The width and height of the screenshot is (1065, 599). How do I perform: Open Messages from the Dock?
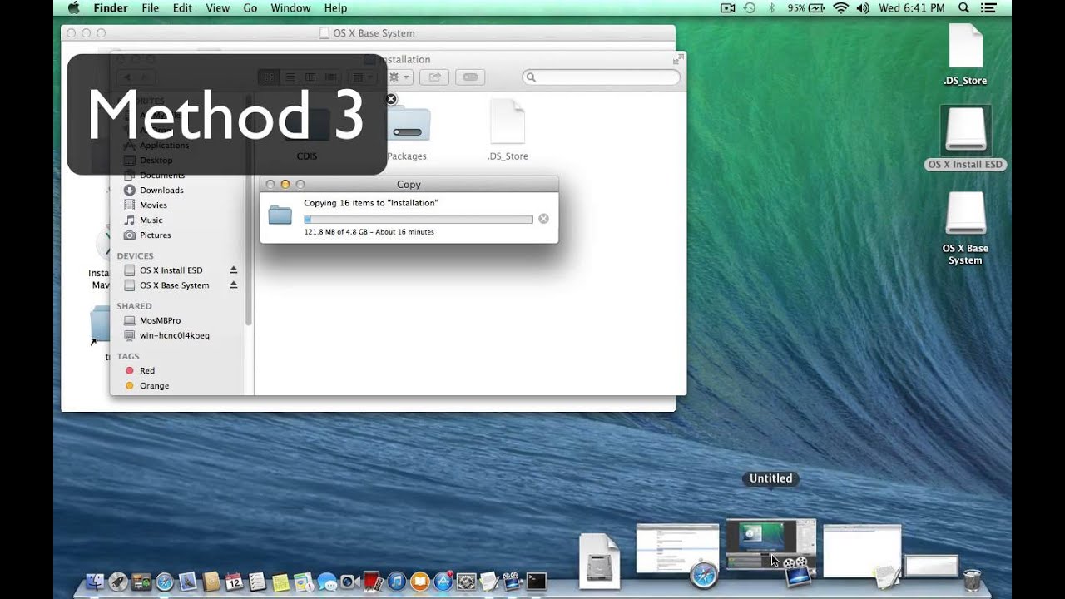click(326, 582)
